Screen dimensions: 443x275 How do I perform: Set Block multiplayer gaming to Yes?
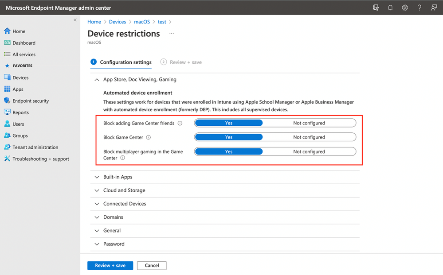pos(228,151)
